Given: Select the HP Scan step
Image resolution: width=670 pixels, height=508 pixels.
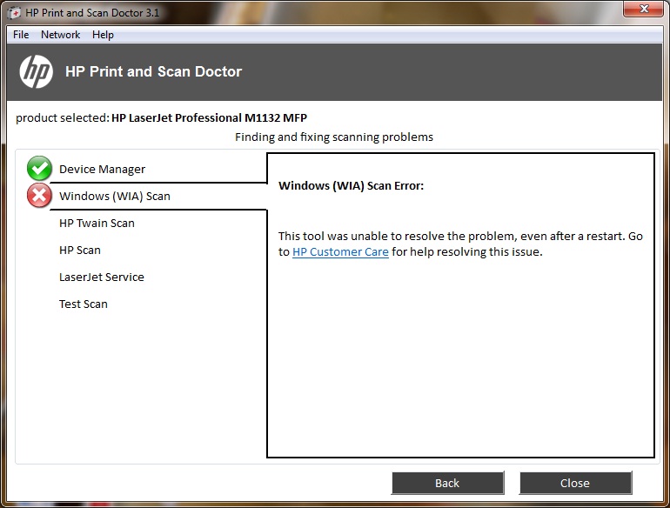Looking at the screenshot, I should (80, 250).
